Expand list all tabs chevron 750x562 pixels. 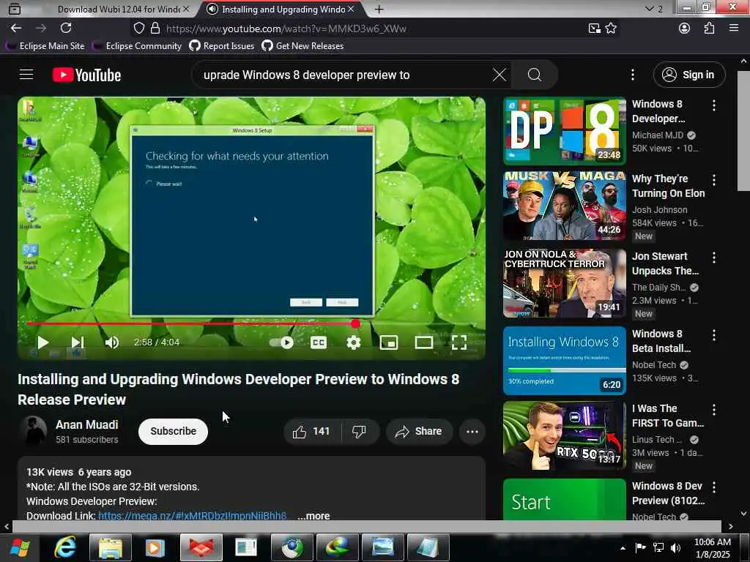tap(649, 9)
